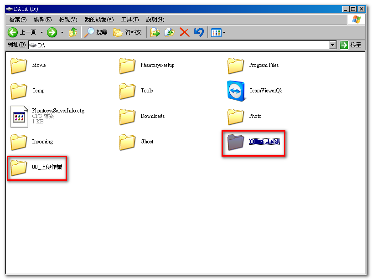Click inside the address field showing D:\
372x280 pixels.
[x=182, y=45]
